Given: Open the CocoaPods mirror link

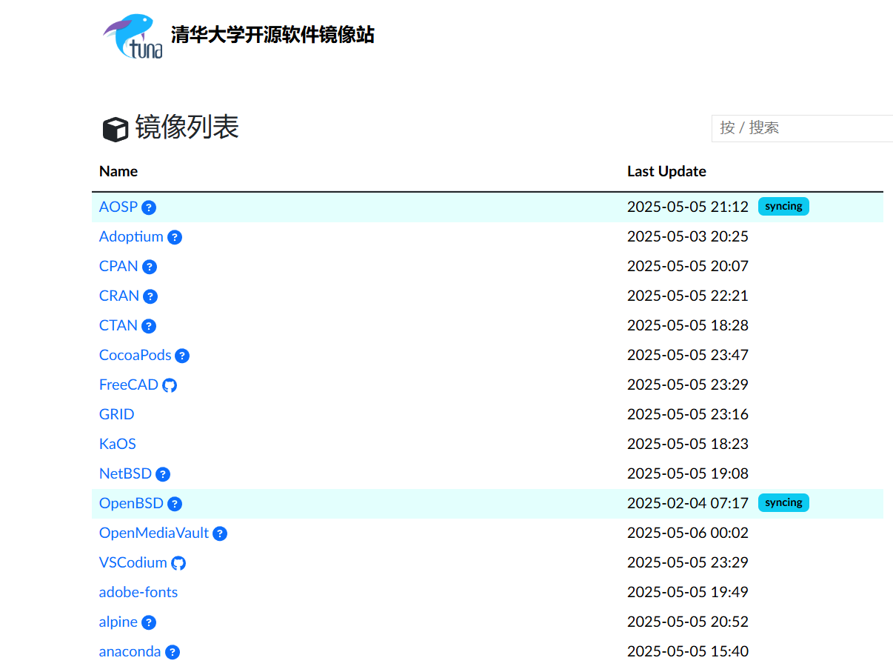Looking at the screenshot, I should pyautogui.click(x=136, y=355).
